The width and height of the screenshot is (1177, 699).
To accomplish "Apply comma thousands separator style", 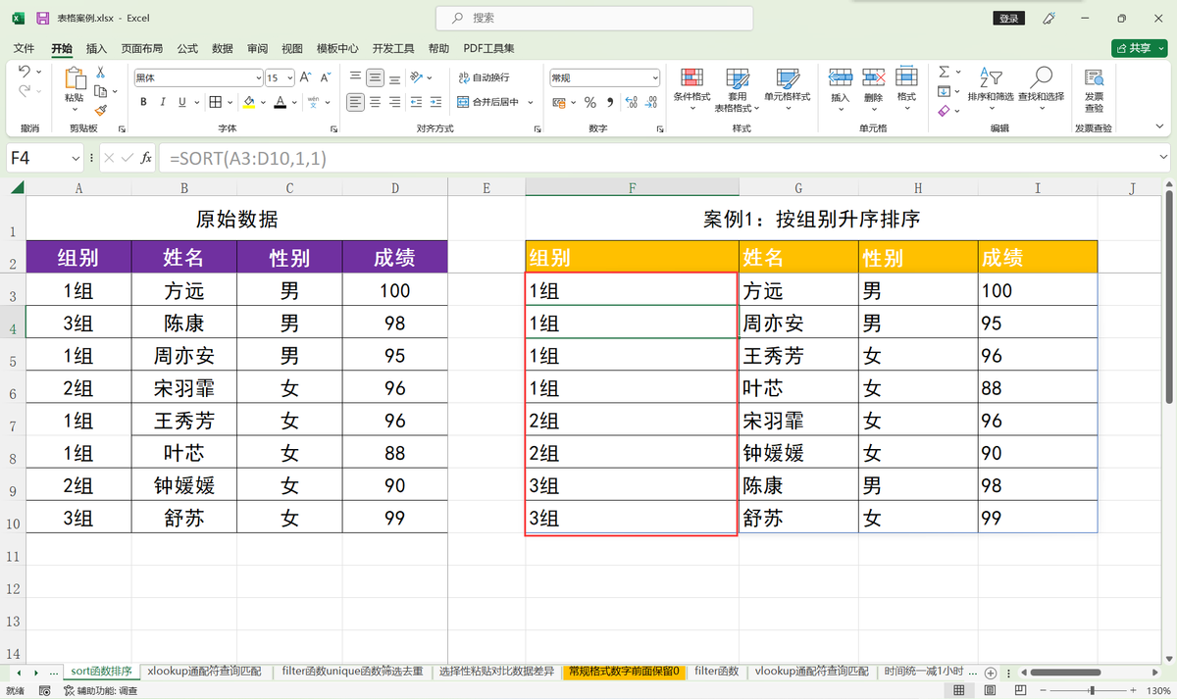I will (x=610, y=102).
